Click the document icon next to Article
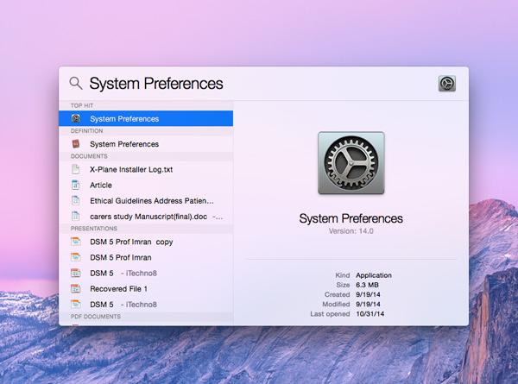 point(76,185)
